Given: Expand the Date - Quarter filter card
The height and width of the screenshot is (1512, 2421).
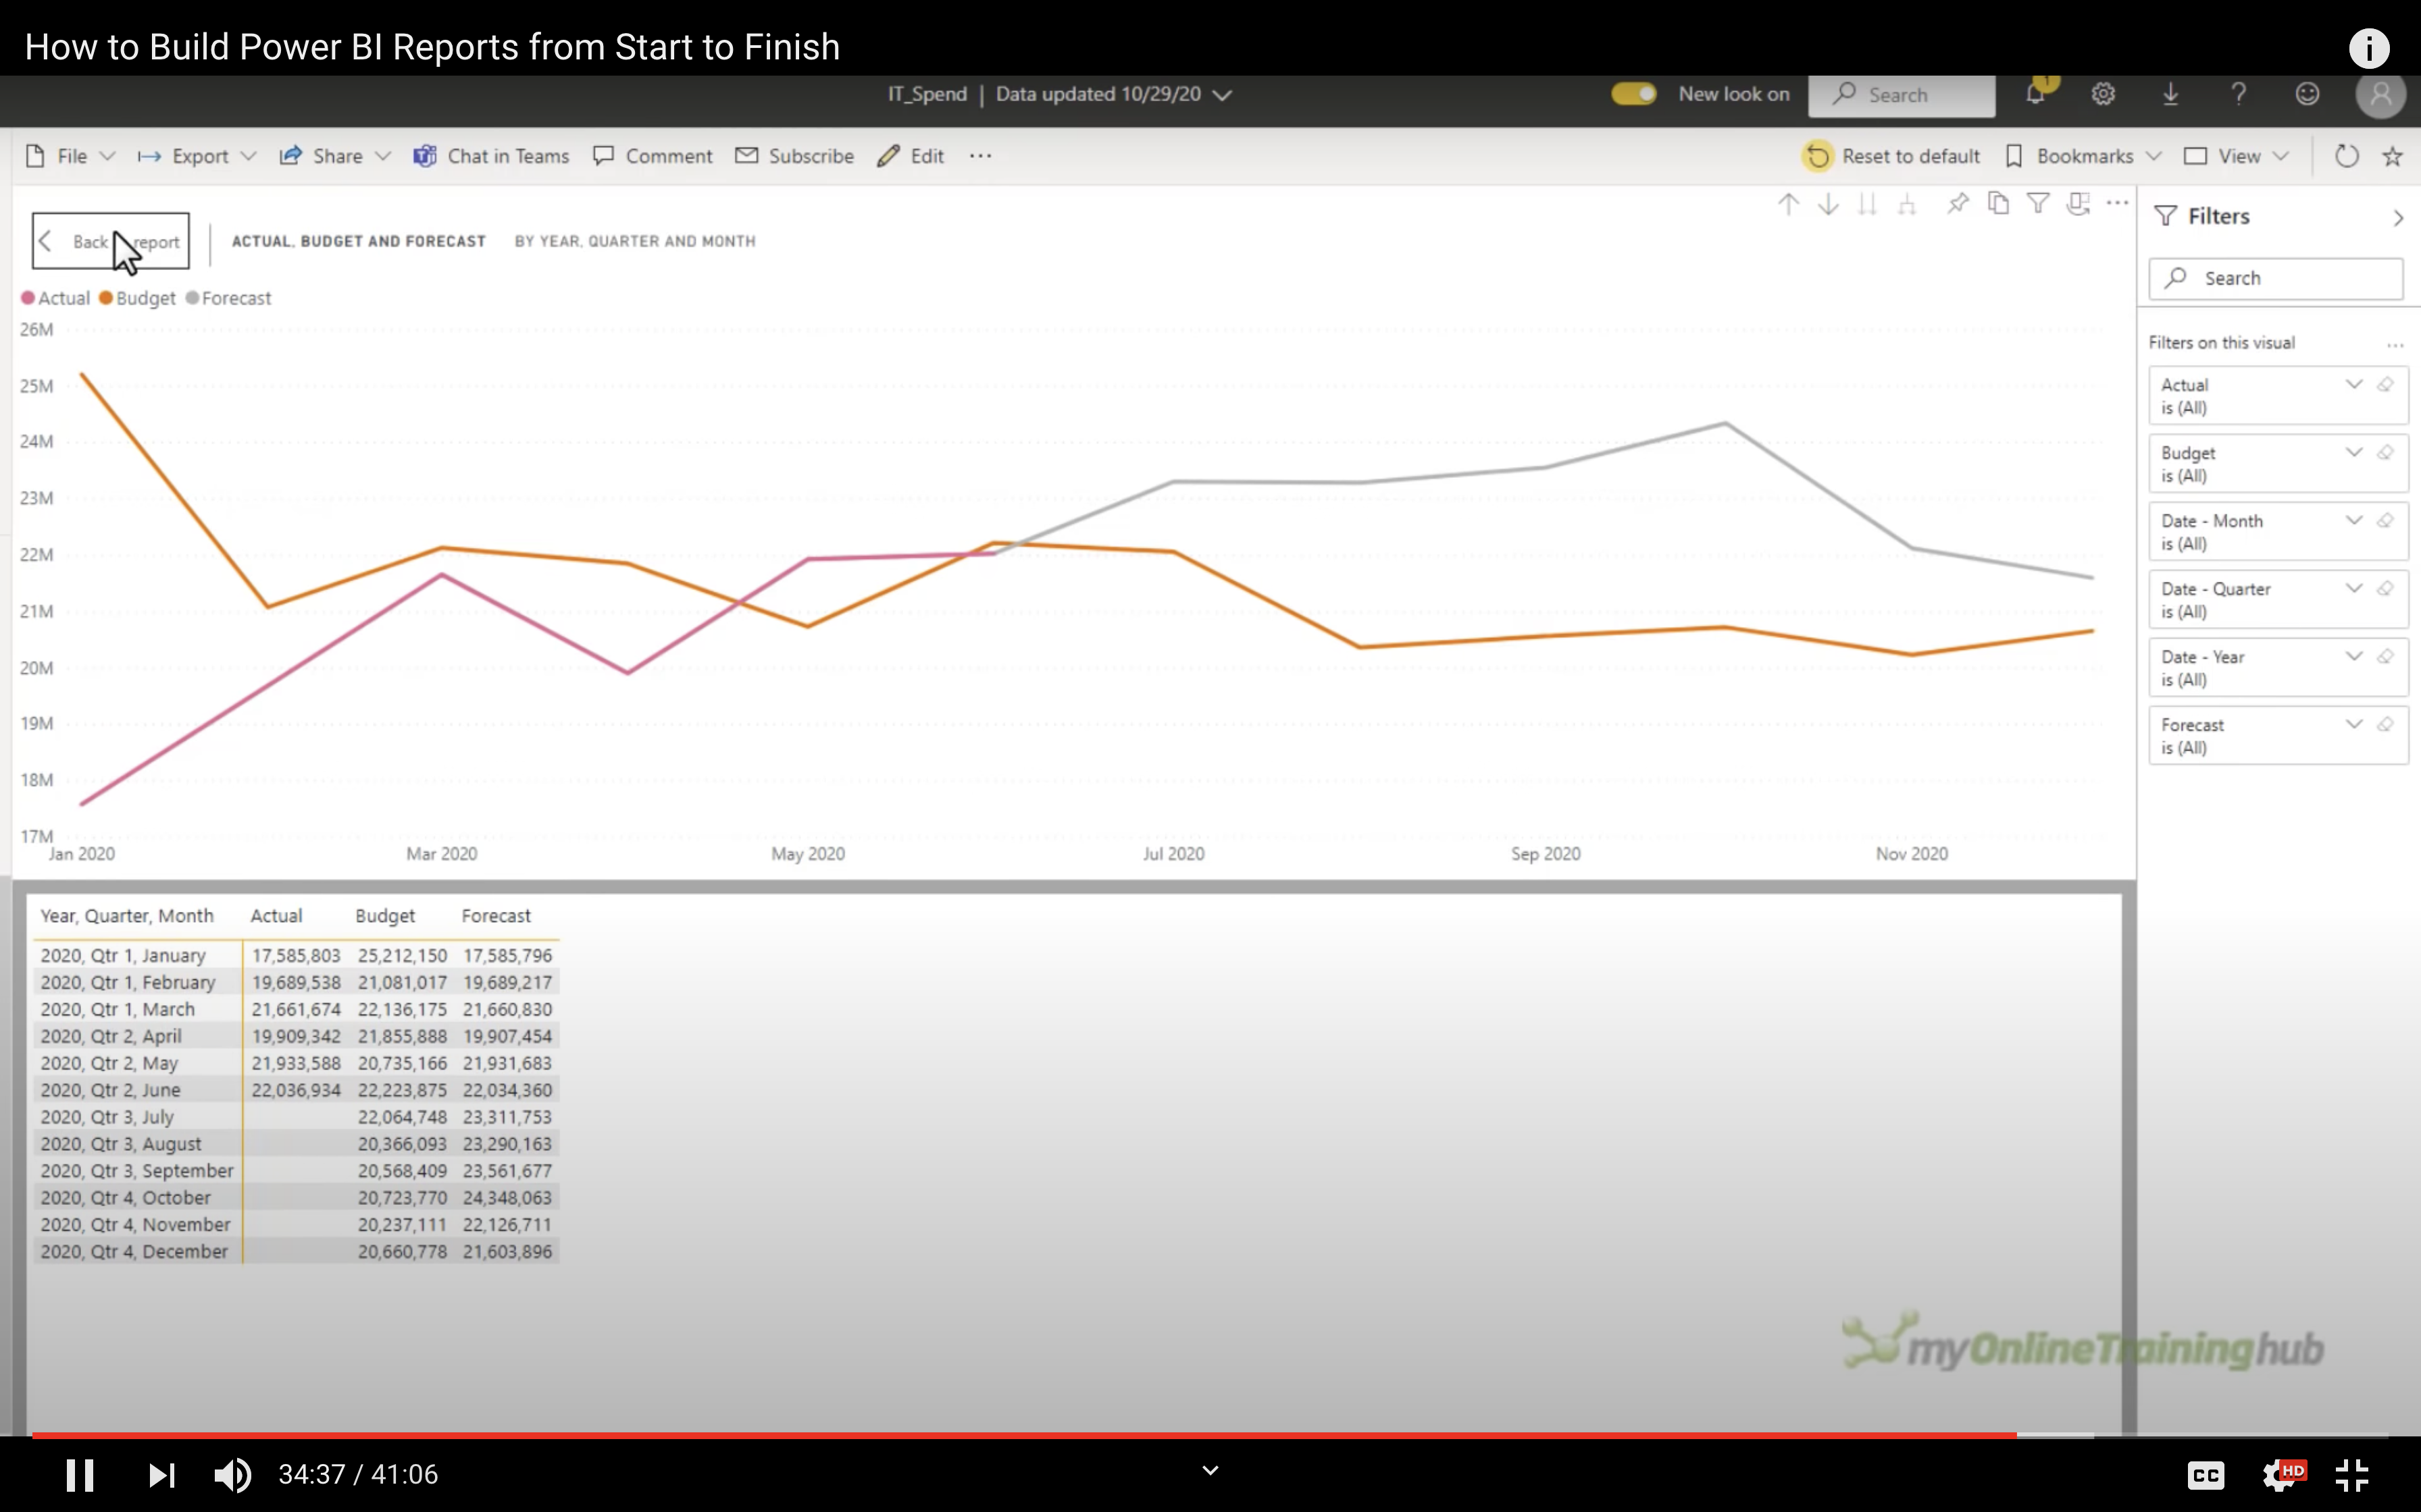Looking at the screenshot, I should [x=2354, y=589].
